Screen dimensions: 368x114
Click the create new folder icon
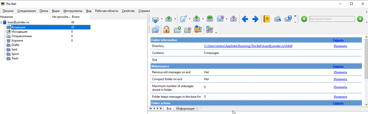pyautogui.click(x=177, y=29)
